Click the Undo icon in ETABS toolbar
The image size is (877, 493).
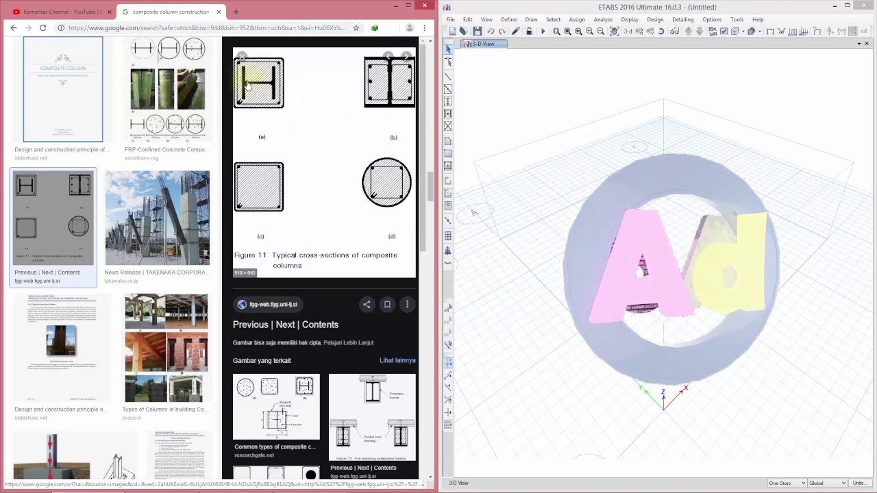click(x=491, y=31)
